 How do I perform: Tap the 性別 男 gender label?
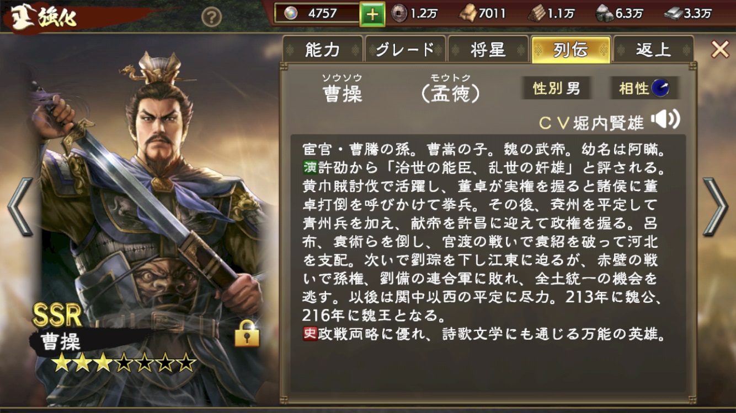(x=556, y=88)
